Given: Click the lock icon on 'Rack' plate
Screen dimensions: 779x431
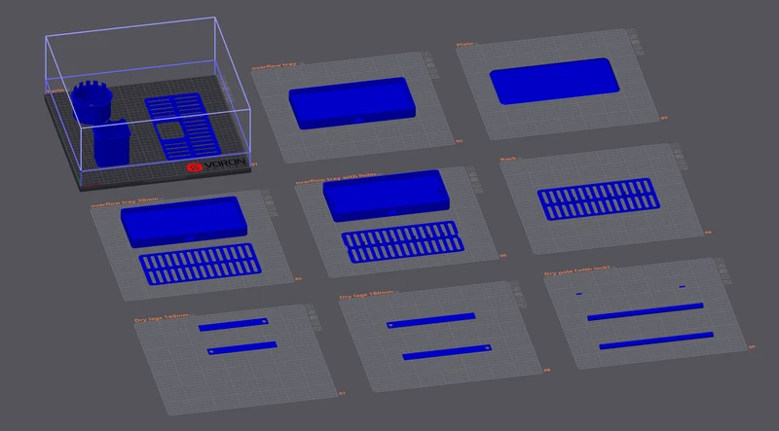Looking at the screenshot, I should pos(682,160).
